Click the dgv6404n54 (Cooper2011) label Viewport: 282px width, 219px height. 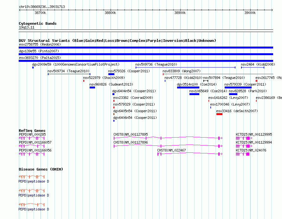coord(134,91)
